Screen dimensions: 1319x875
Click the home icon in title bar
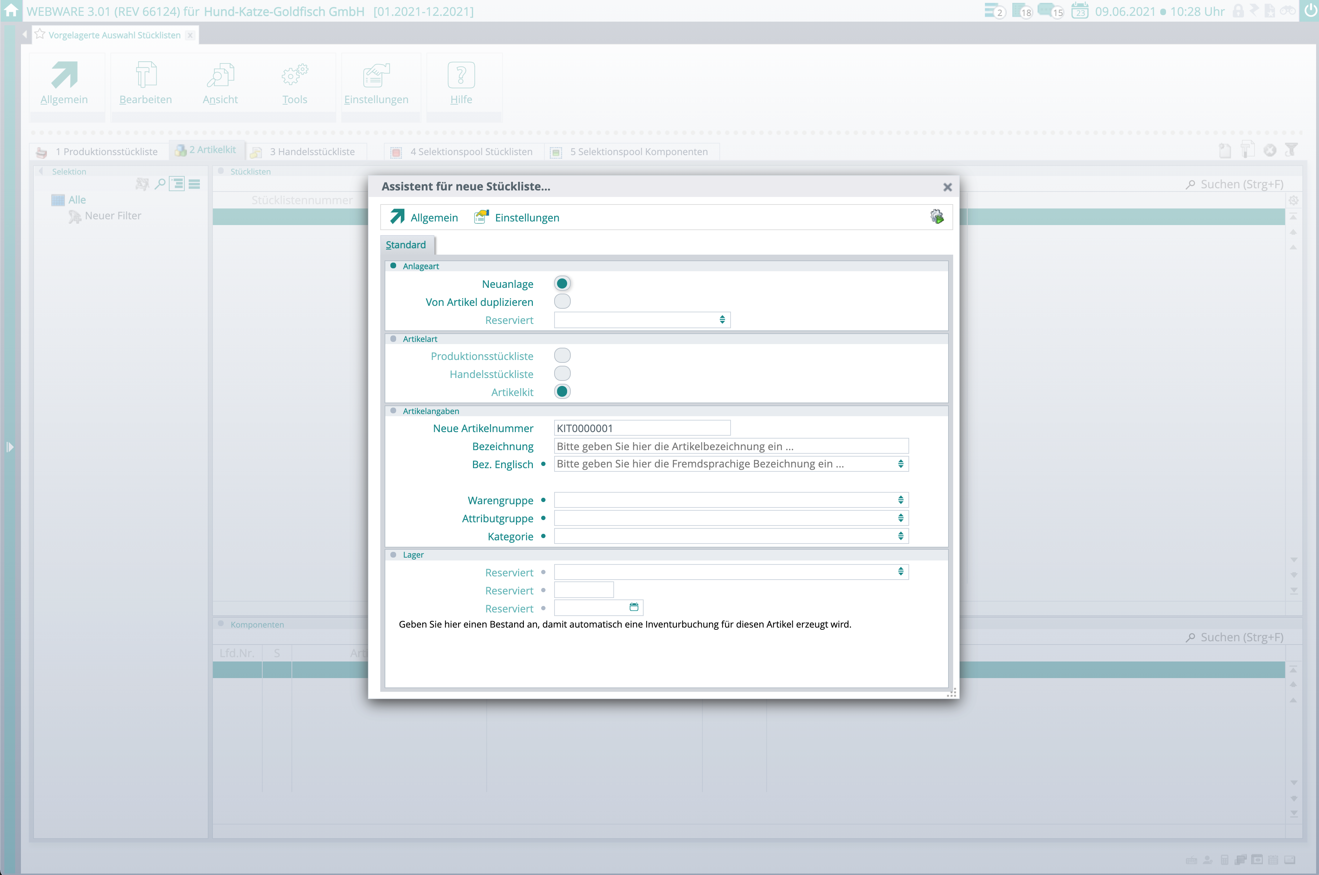point(11,10)
